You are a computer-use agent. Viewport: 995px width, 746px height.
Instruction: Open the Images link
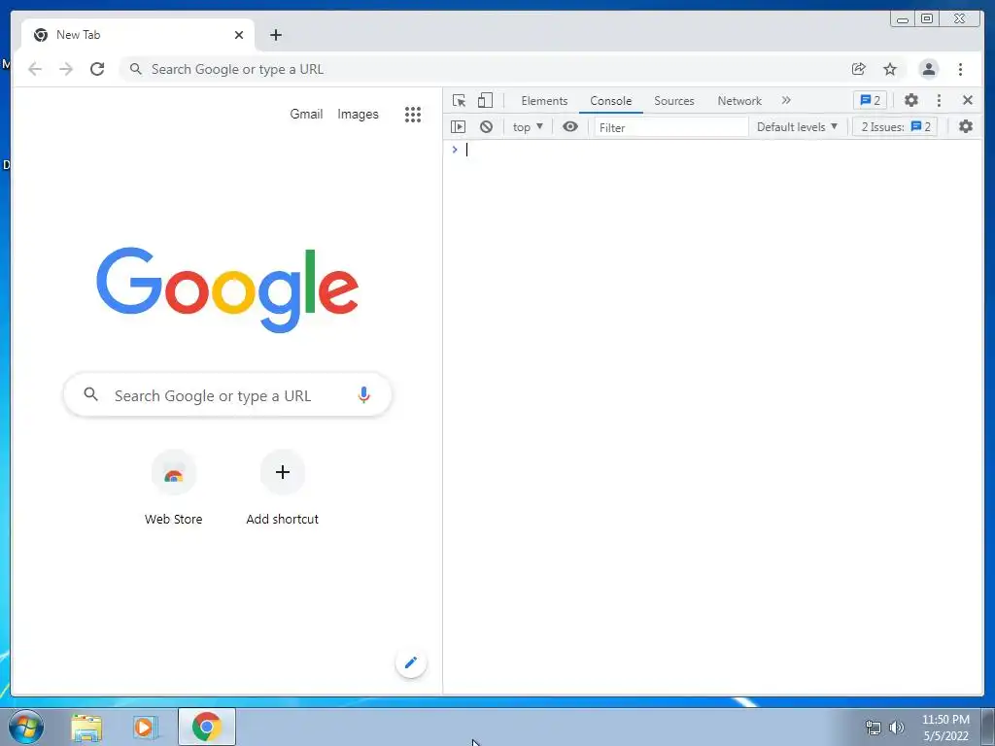358,115
